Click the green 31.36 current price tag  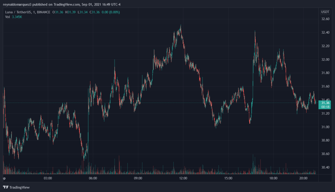tap(324, 102)
